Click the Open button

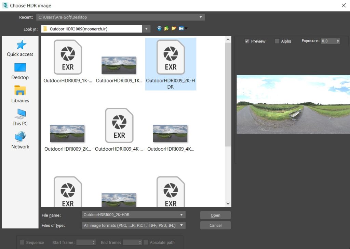point(215,215)
